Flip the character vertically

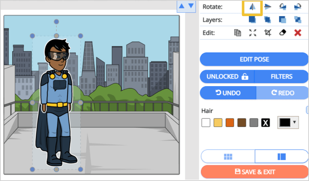coord(268,7)
